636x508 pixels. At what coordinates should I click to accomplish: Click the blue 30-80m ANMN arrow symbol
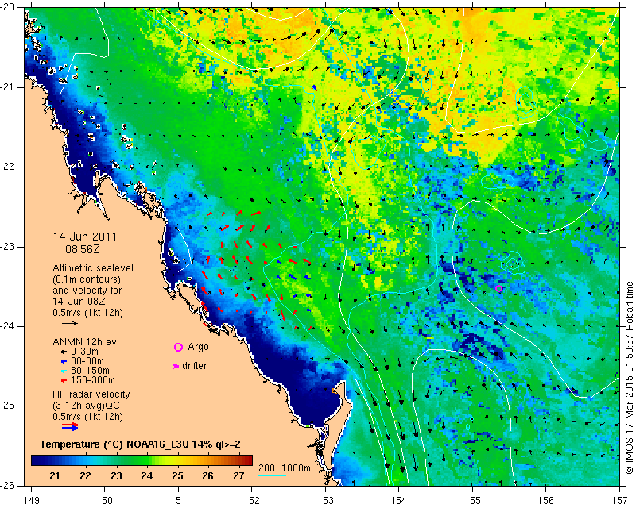(64, 361)
